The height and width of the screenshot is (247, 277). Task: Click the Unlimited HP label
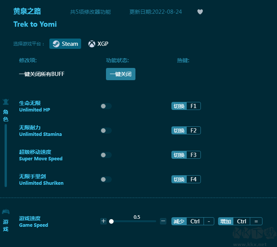tap(34, 110)
